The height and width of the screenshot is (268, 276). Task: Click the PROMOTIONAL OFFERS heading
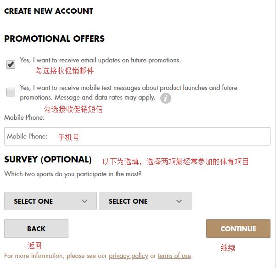[54, 39]
